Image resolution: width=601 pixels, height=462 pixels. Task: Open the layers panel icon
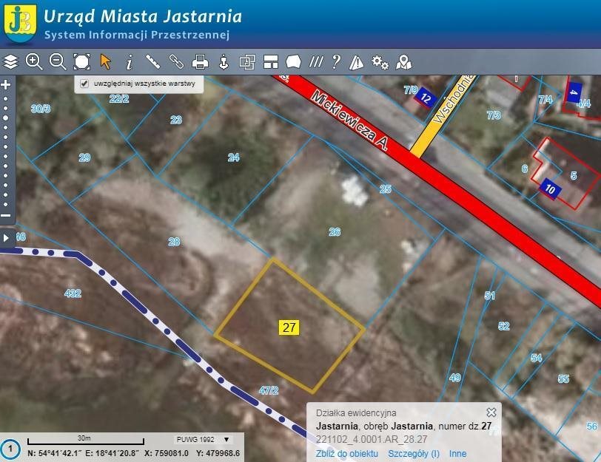point(10,61)
